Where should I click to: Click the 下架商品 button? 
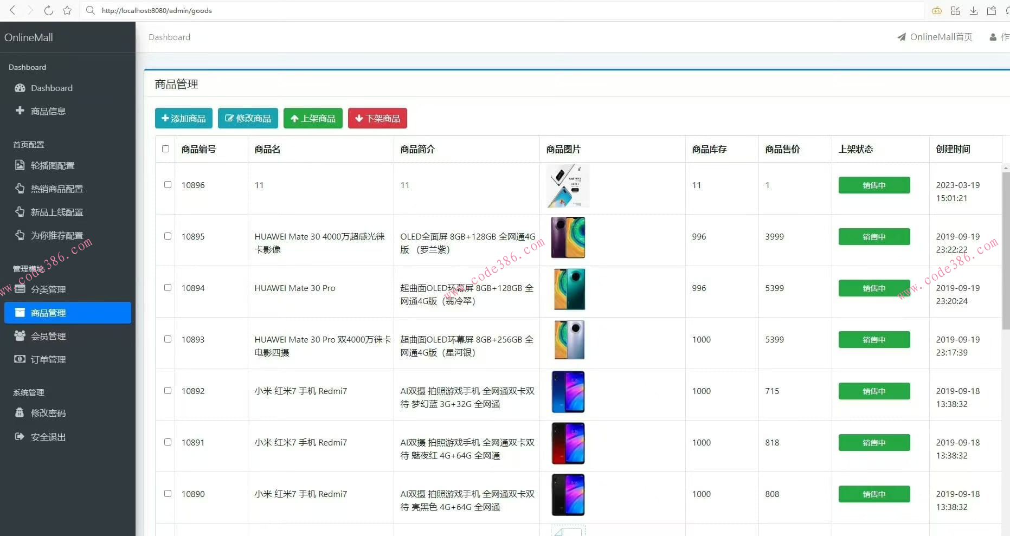(x=377, y=118)
